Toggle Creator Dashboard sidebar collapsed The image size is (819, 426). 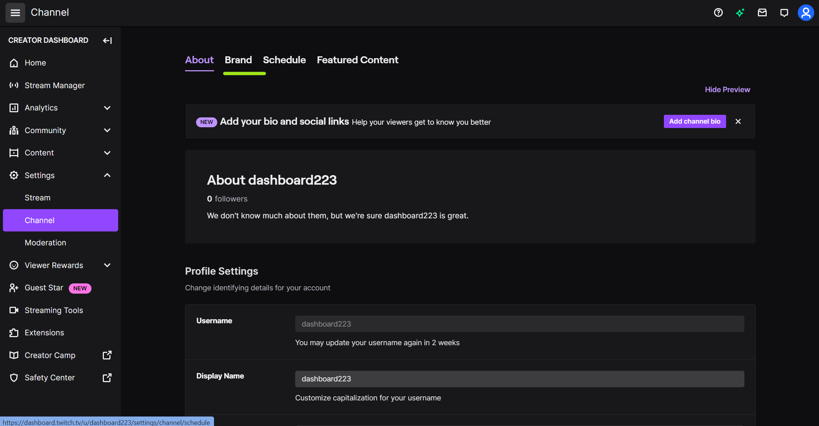107,41
